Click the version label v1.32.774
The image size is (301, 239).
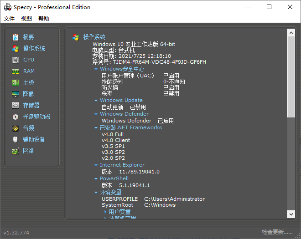click(x=16, y=233)
